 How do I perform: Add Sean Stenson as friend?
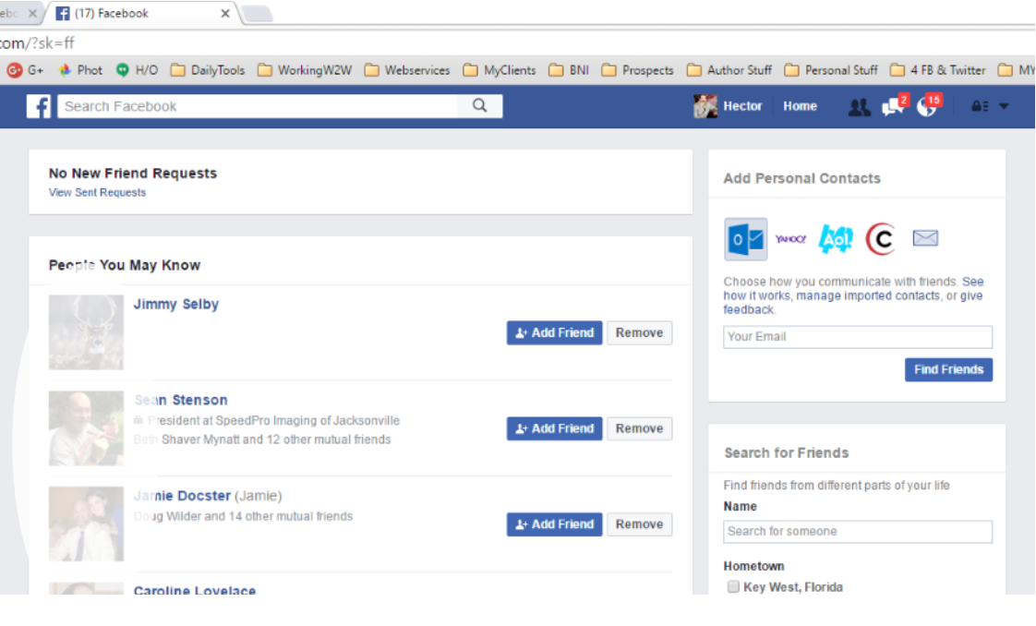point(554,428)
